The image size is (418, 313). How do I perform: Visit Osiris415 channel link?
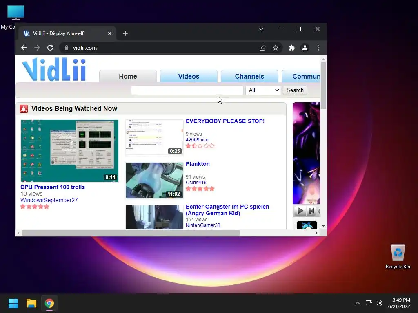click(x=196, y=183)
